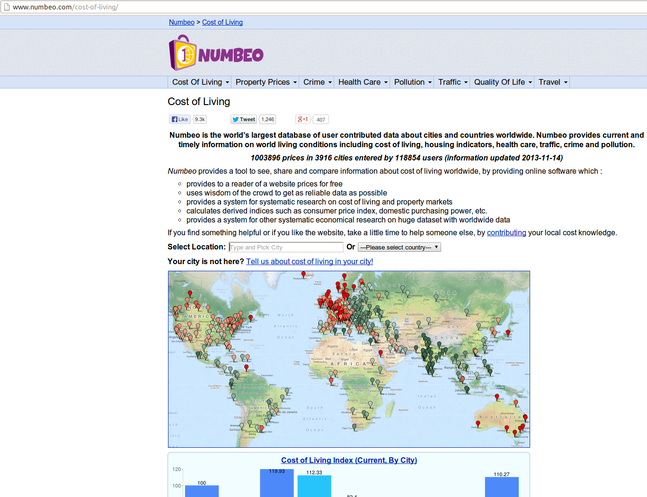Select the red Darwin marker in northern Australia

[x=497, y=397]
